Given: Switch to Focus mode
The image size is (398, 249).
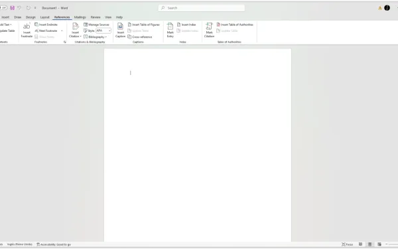Looking at the screenshot, I should point(347,244).
